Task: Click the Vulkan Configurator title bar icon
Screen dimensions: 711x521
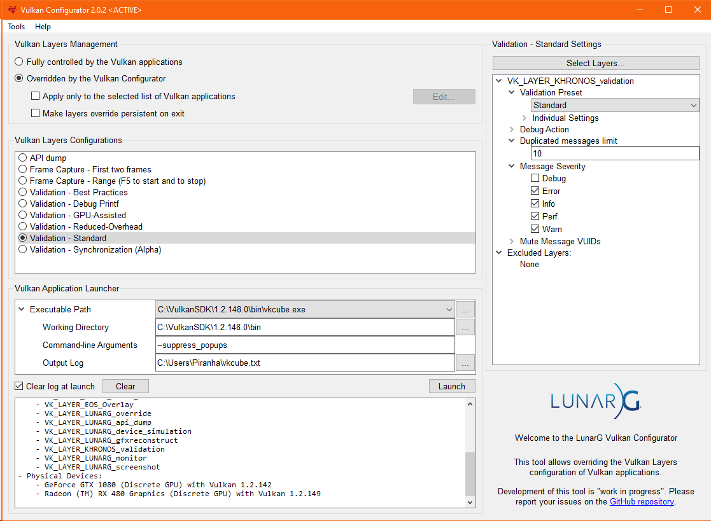Action: (11, 10)
